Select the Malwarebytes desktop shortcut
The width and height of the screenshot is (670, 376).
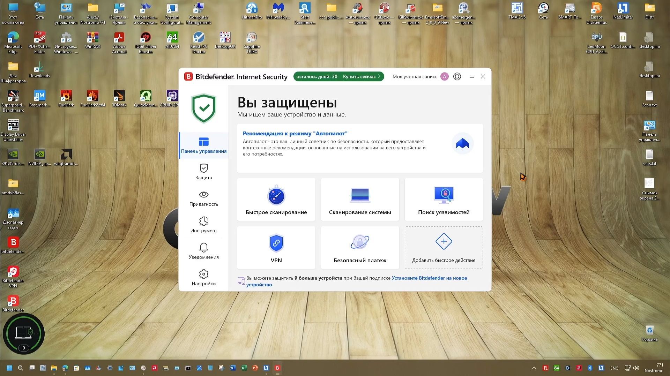[x=278, y=12]
